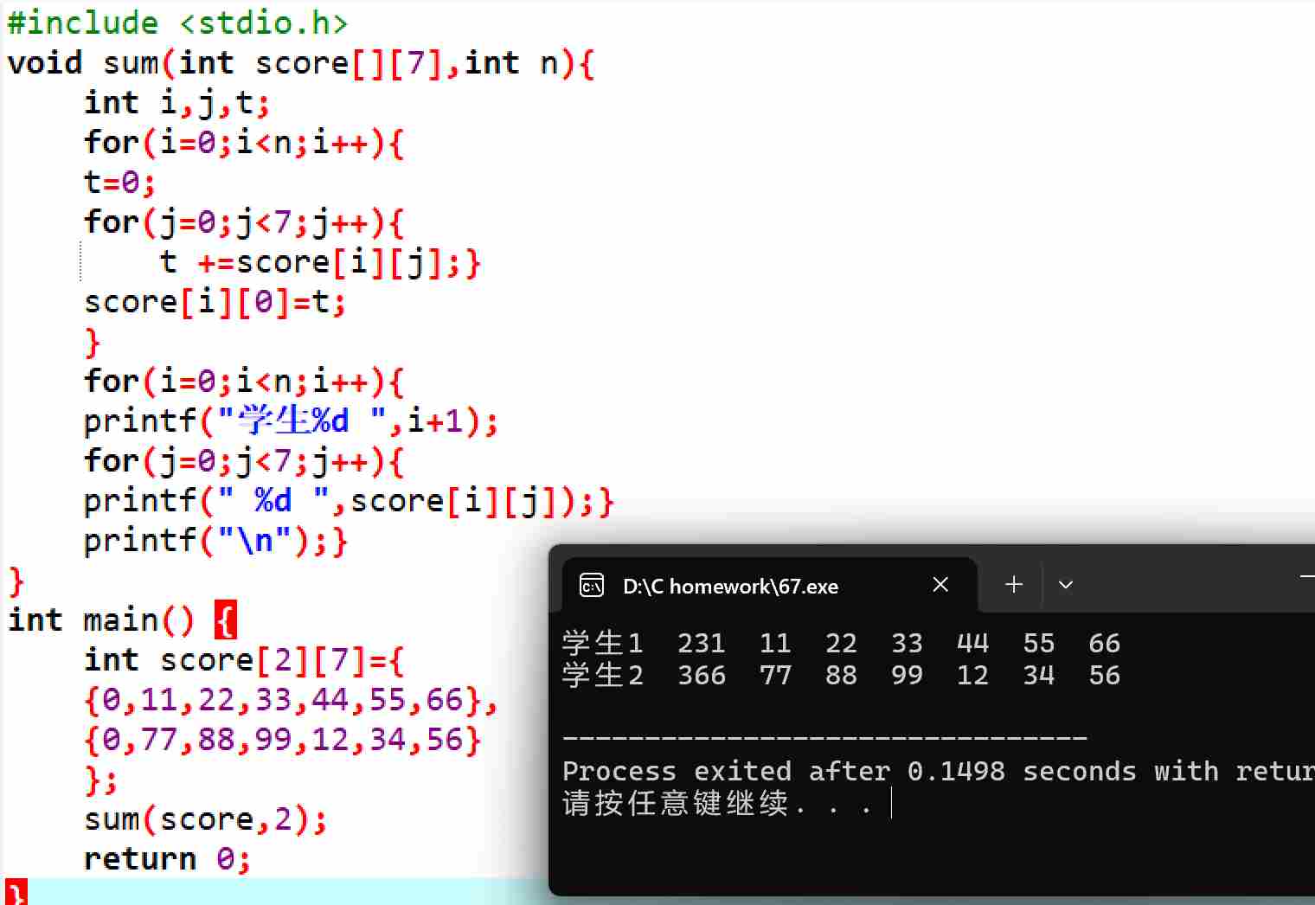
Task: Click the red closing brace at bottom left
Action: point(17,893)
